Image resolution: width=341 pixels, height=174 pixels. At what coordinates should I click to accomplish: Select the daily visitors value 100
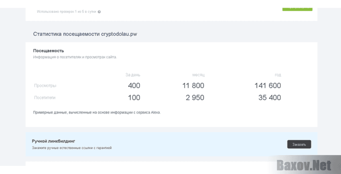click(134, 98)
